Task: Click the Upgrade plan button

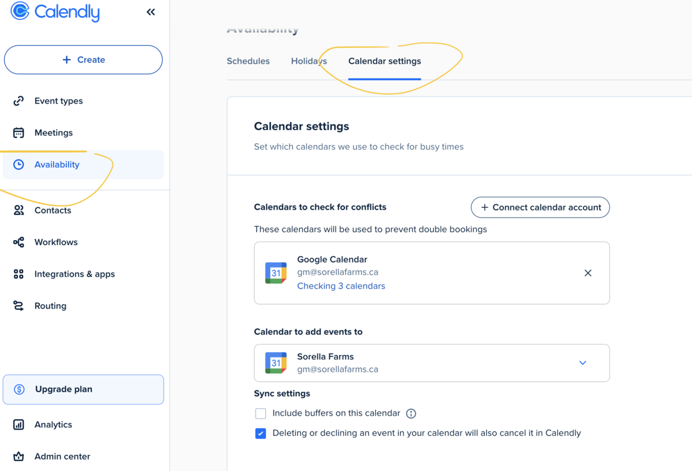Action: [83, 389]
